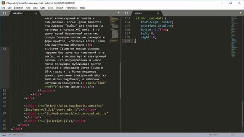Open the Help menu
The width and height of the screenshot is (244, 137).
[x=82, y=8]
